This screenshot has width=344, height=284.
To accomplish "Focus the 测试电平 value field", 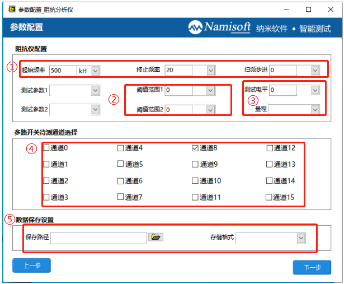I will pyautogui.click(x=283, y=90).
